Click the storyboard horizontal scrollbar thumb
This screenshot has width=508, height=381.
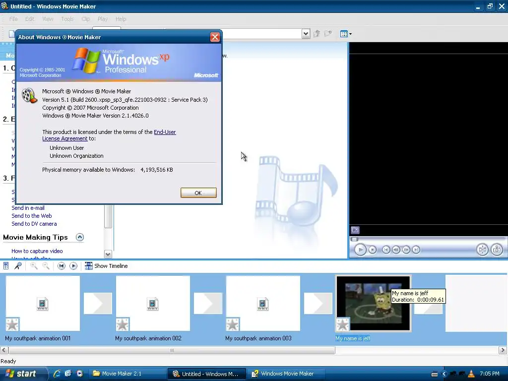click(172, 350)
